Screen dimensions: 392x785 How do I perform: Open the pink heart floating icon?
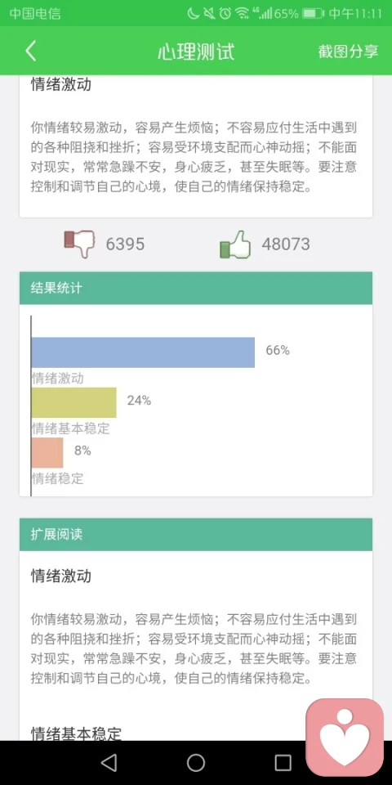(x=345, y=738)
